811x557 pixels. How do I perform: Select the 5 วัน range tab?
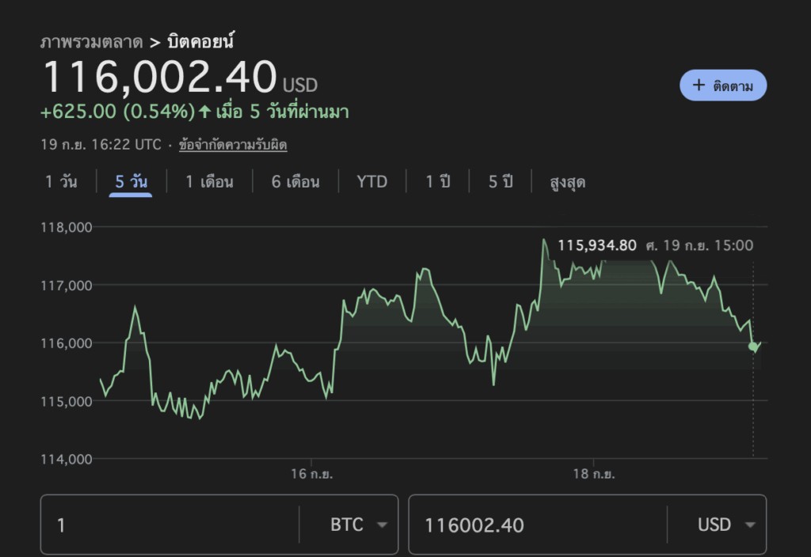click(x=131, y=182)
